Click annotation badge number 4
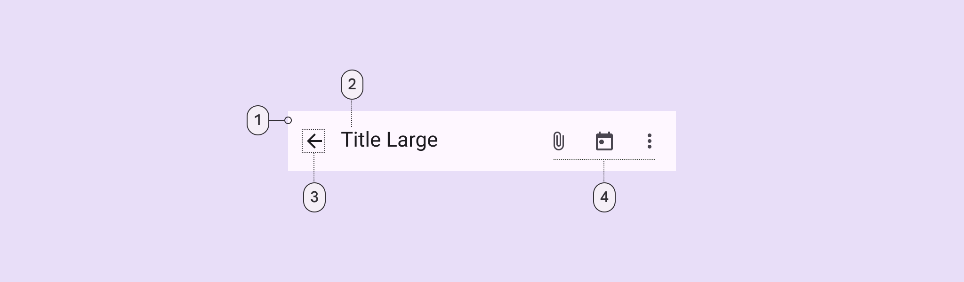This screenshot has height=282, width=964. coord(604,197)
